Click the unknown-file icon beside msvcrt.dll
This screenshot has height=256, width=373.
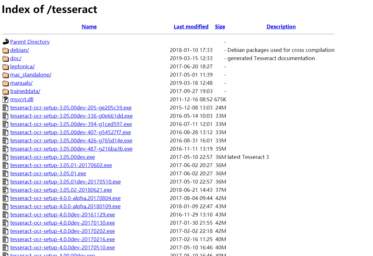coord(5,99)
